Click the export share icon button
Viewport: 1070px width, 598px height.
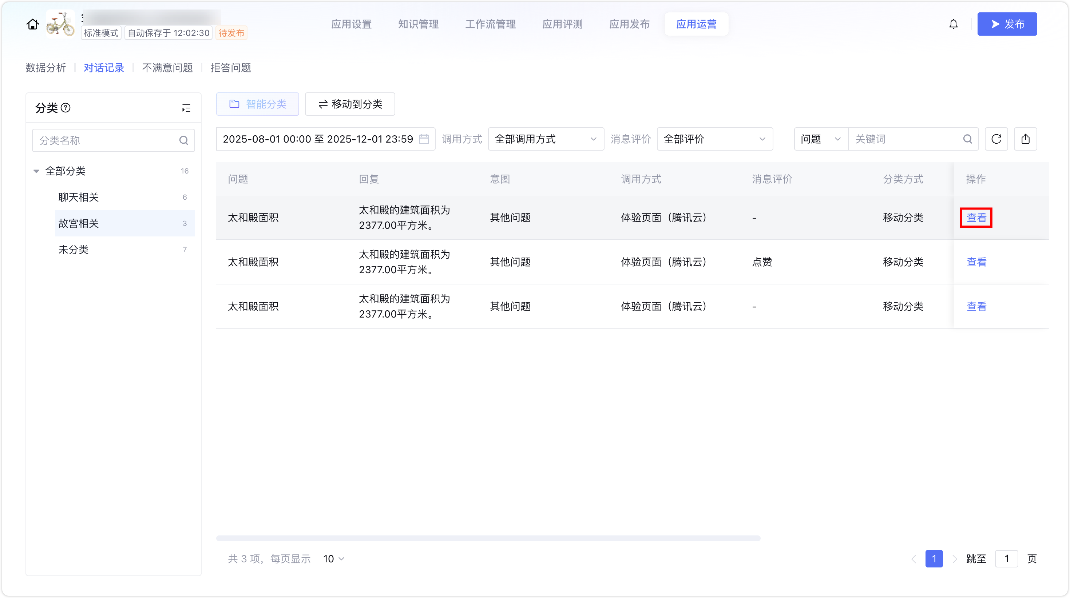point(1025,139)
